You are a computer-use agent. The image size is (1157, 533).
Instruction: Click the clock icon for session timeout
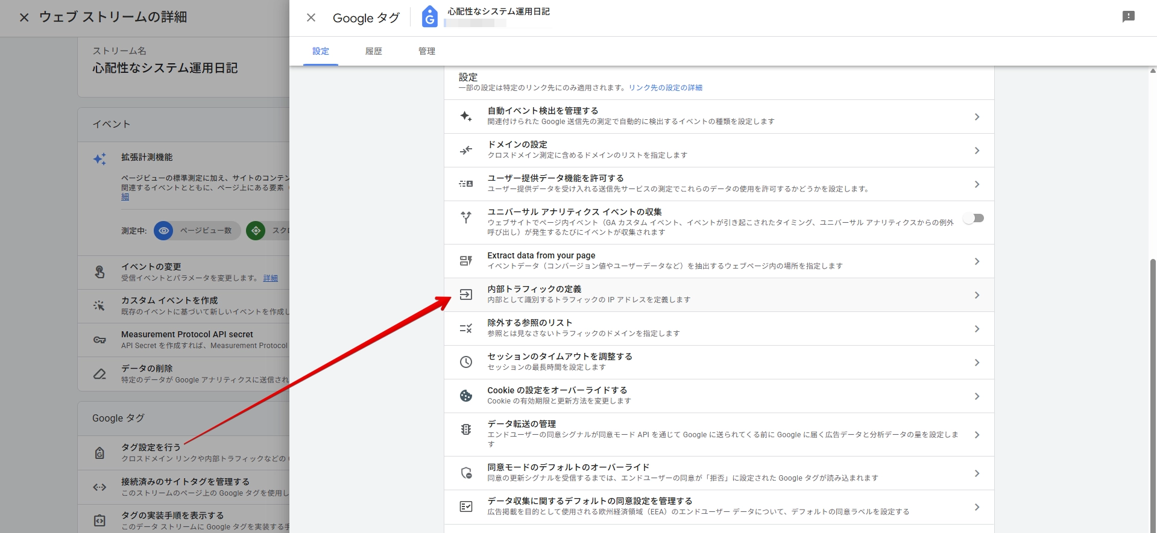466,362
